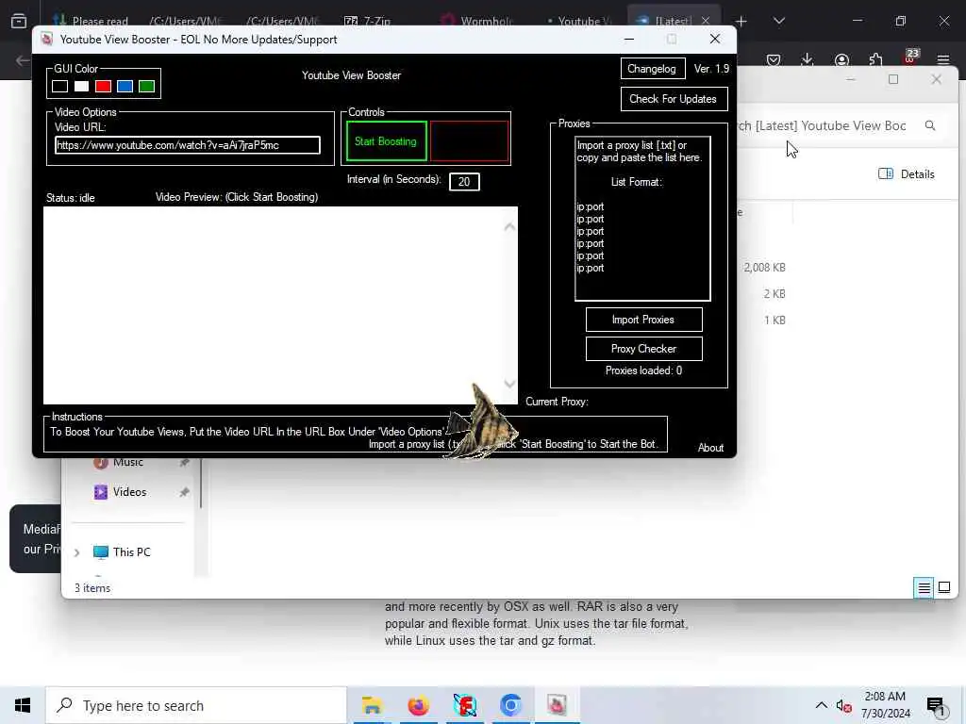This screenshot has width=966, height=724.
Task: Switch File Explorer to details list view
Action: 924,588
